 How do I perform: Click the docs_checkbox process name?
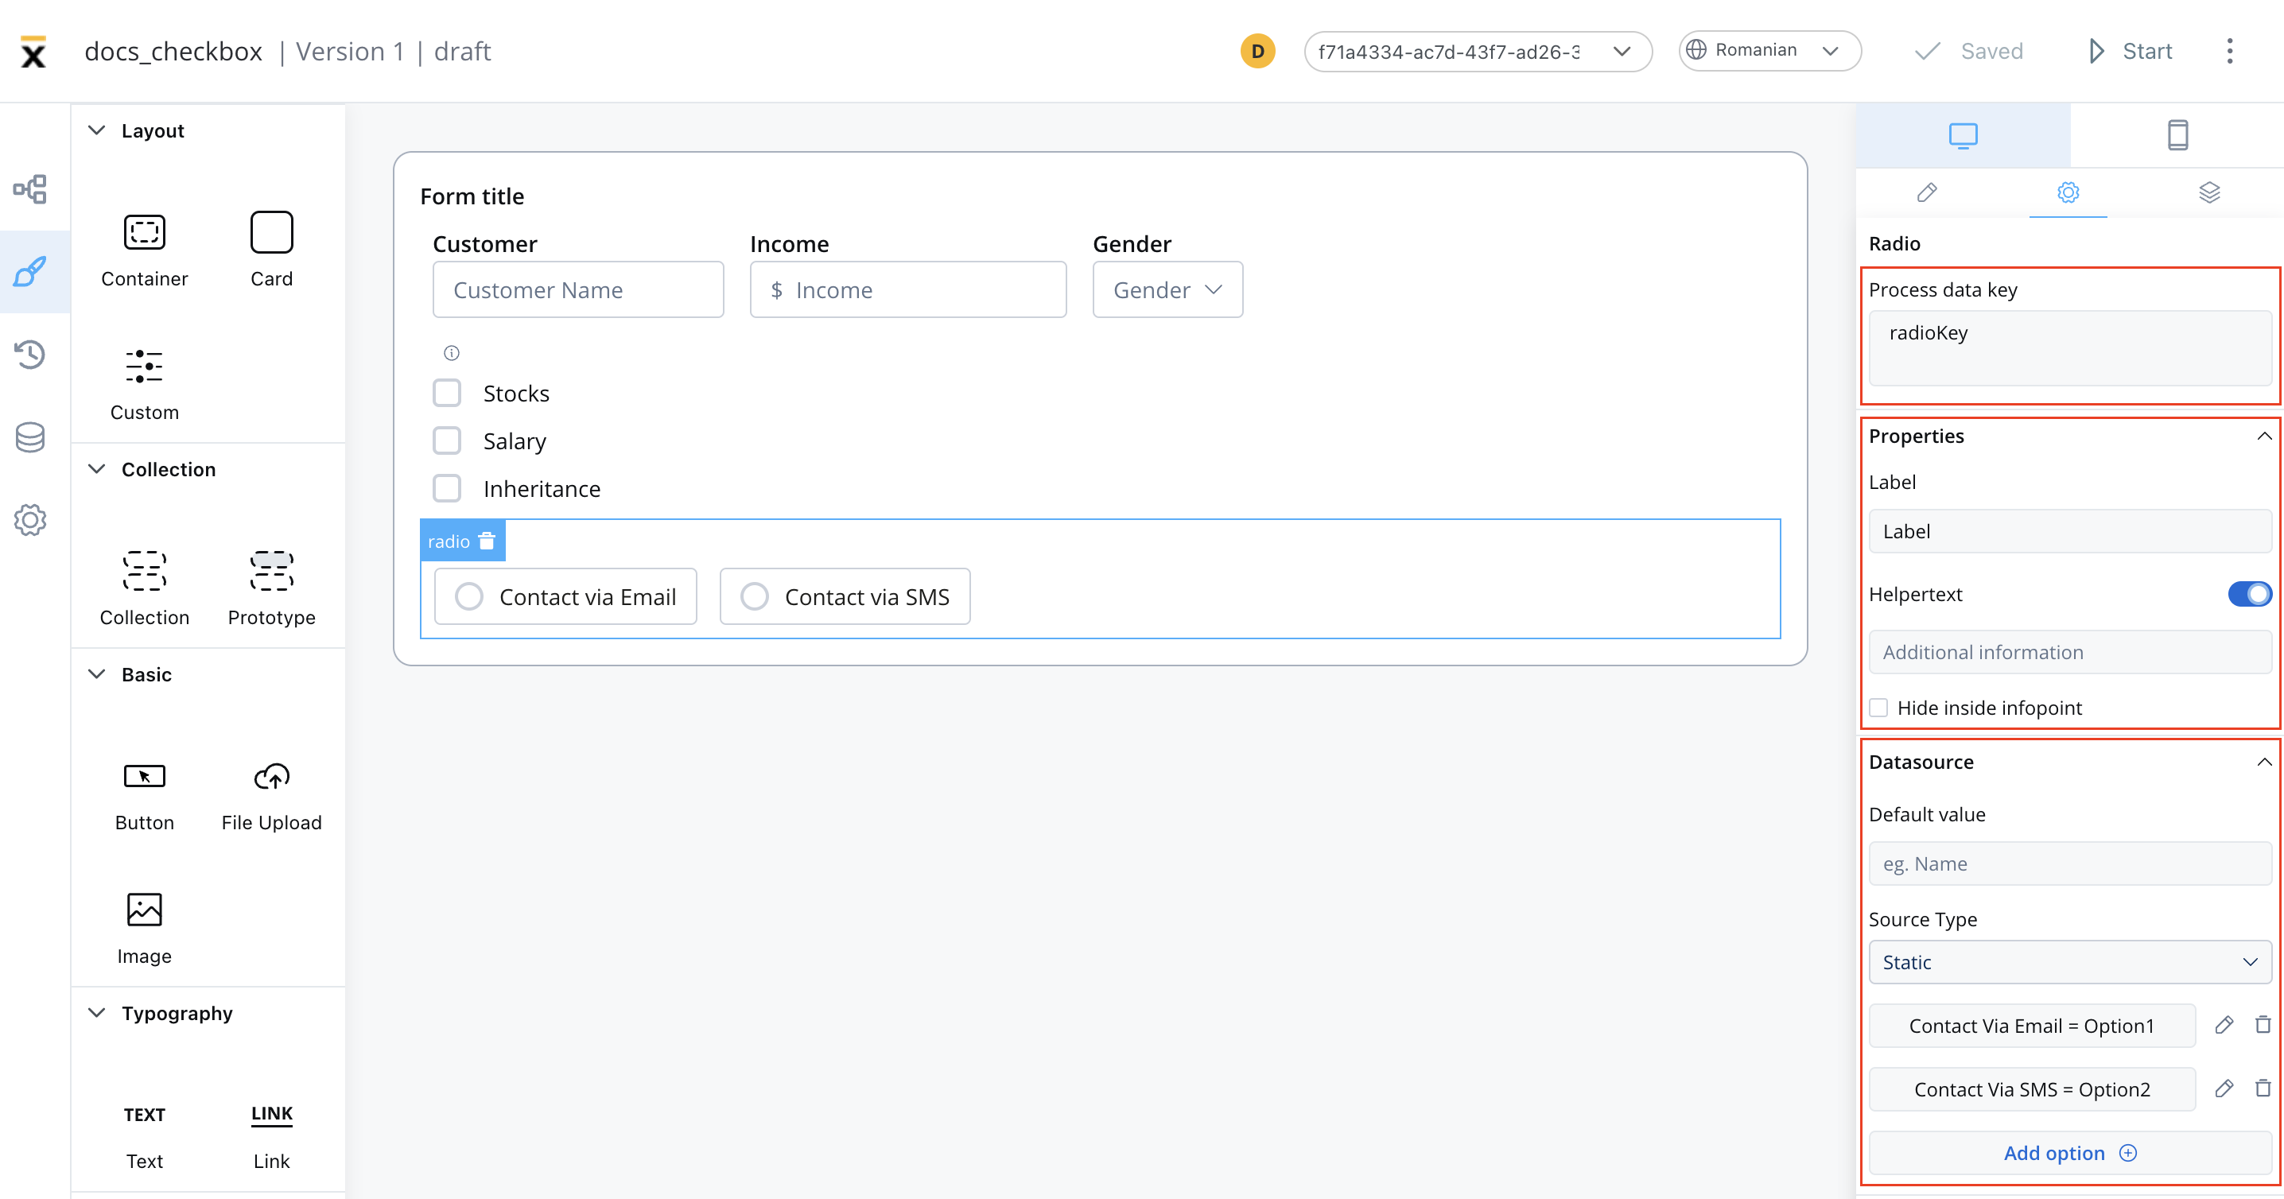coord(174,52)
